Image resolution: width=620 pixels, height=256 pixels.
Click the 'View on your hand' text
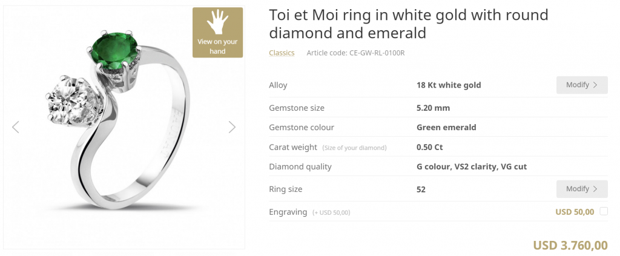coord(217,46)
